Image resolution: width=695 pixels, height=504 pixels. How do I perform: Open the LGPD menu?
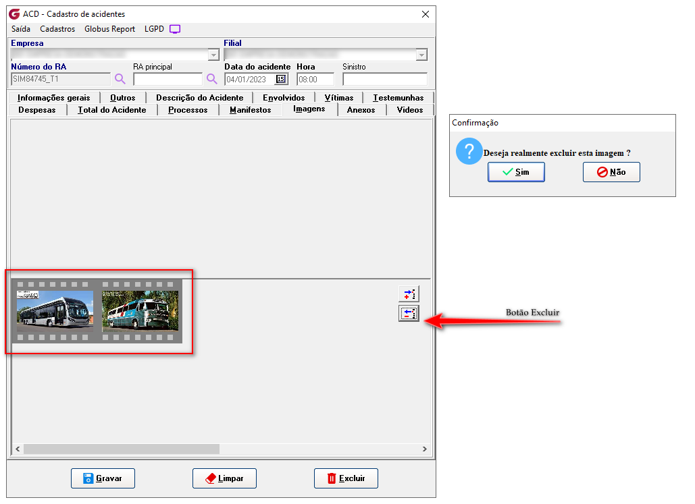154,29
